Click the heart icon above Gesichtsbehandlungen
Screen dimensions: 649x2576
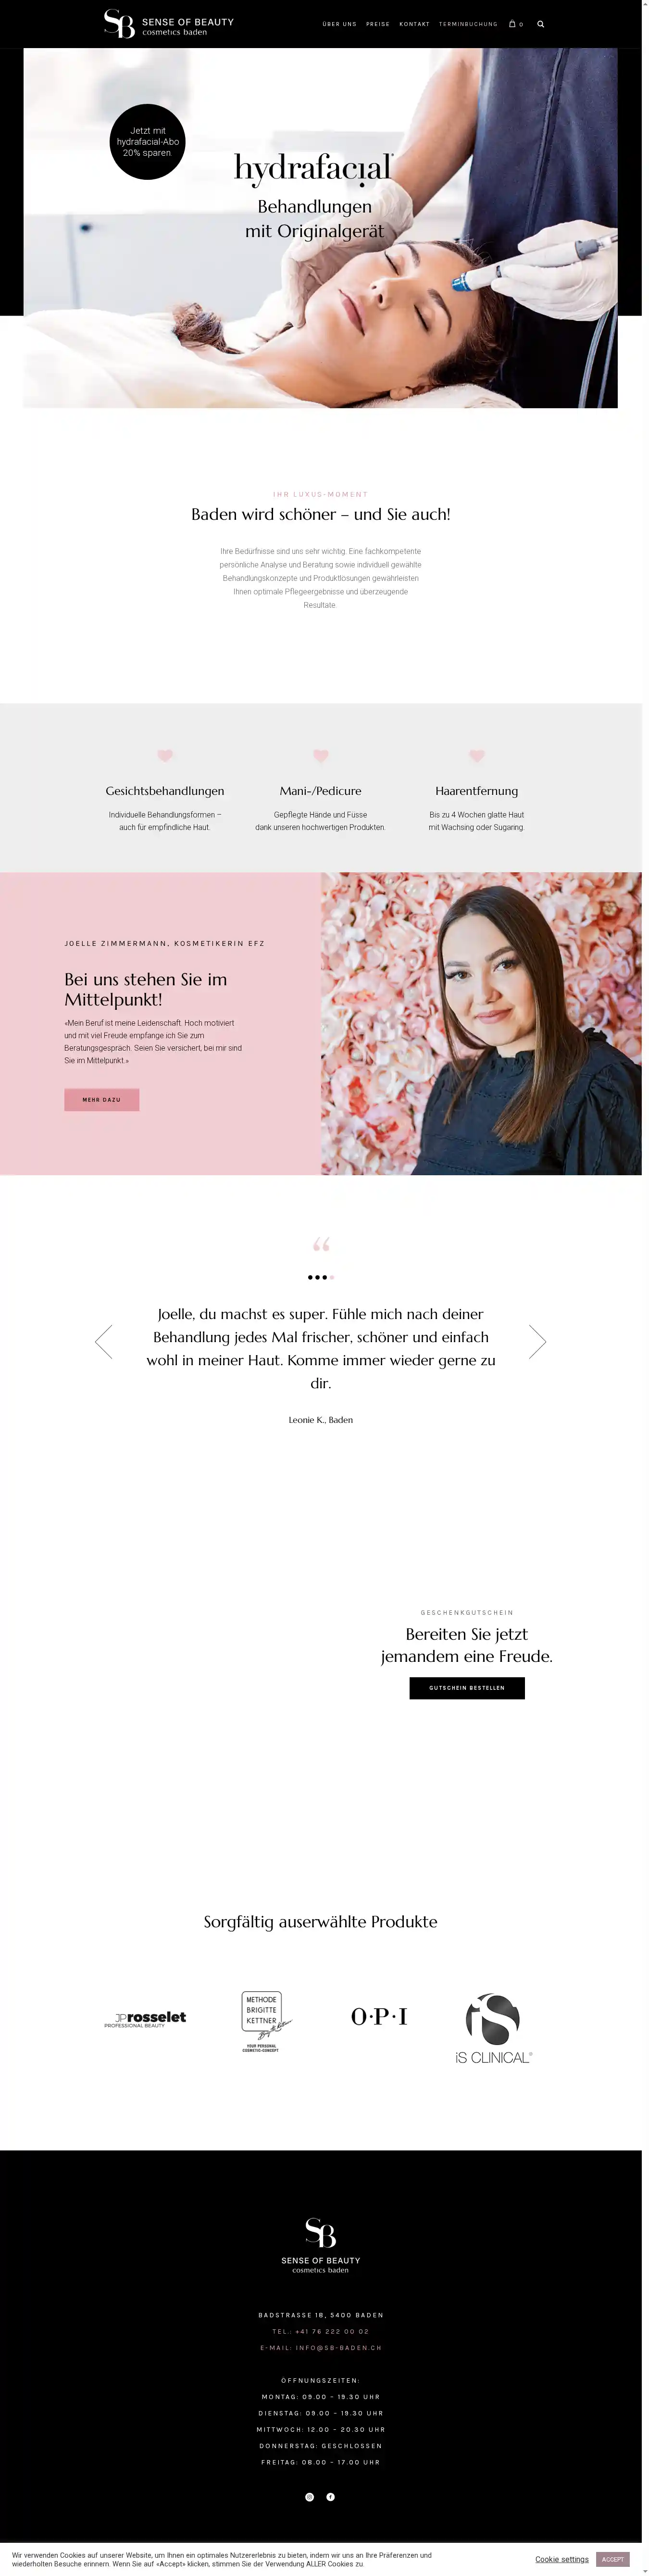(x=165, y=756)
